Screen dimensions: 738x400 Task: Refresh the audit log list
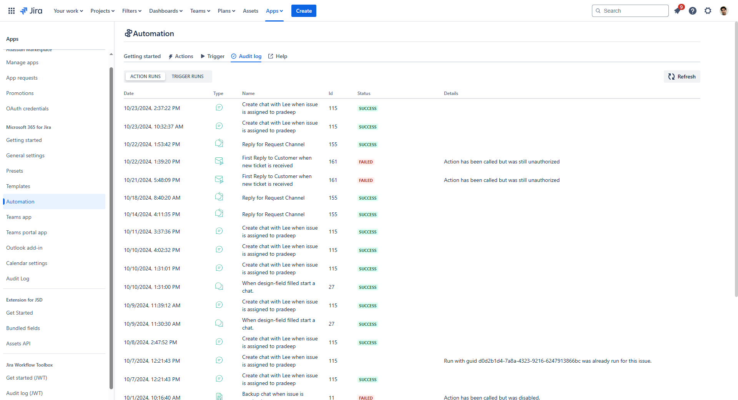pyautogui.click(x=682, y=77)
